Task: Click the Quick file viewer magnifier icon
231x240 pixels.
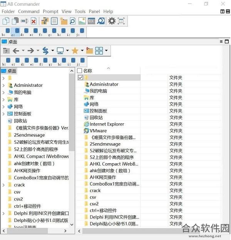Action: pyautogui.click(x=73, y=21)
